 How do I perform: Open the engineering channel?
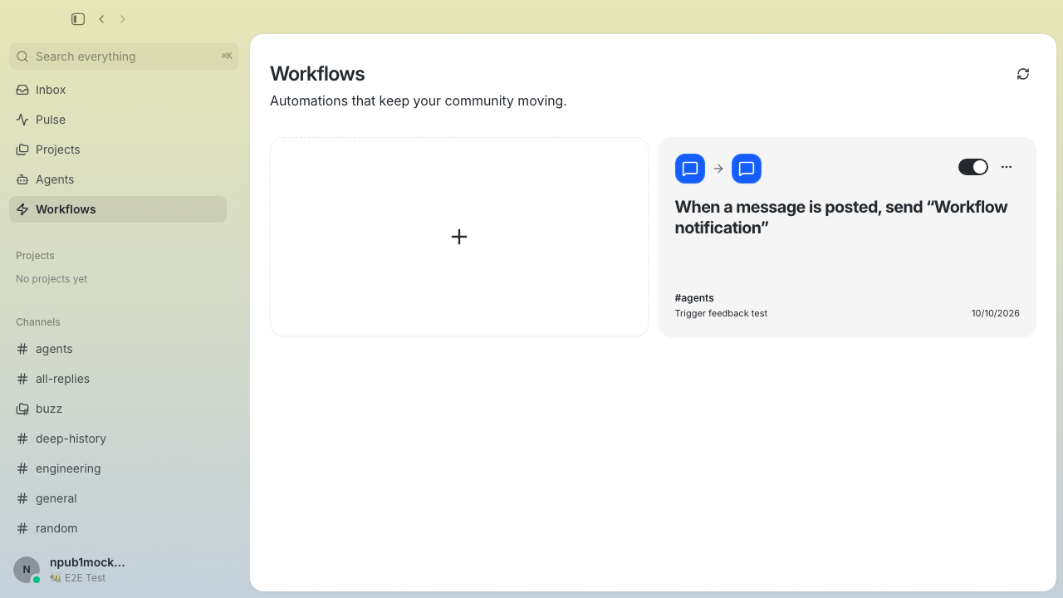118,468
